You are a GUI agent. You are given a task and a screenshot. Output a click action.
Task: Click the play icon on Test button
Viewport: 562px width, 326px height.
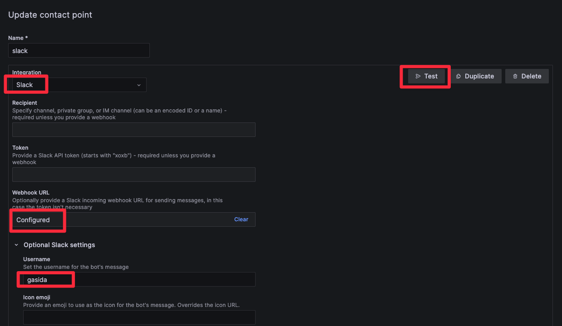click(x=418, y=76)
